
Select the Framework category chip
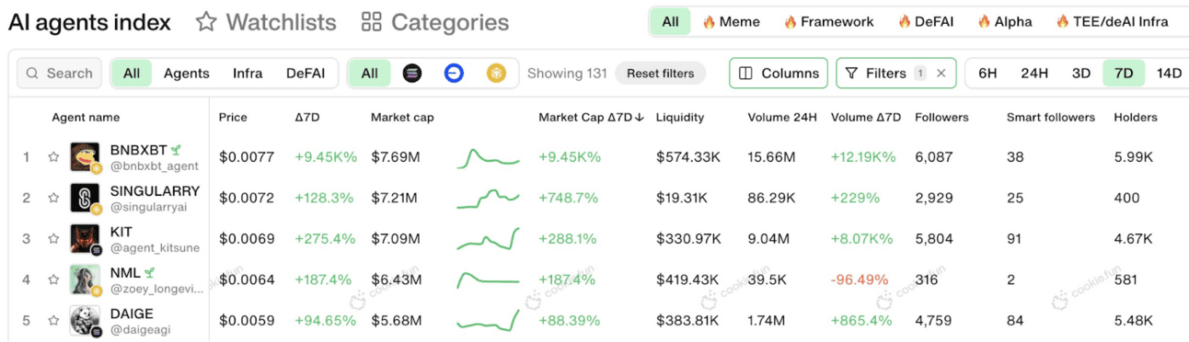(828, 22)
